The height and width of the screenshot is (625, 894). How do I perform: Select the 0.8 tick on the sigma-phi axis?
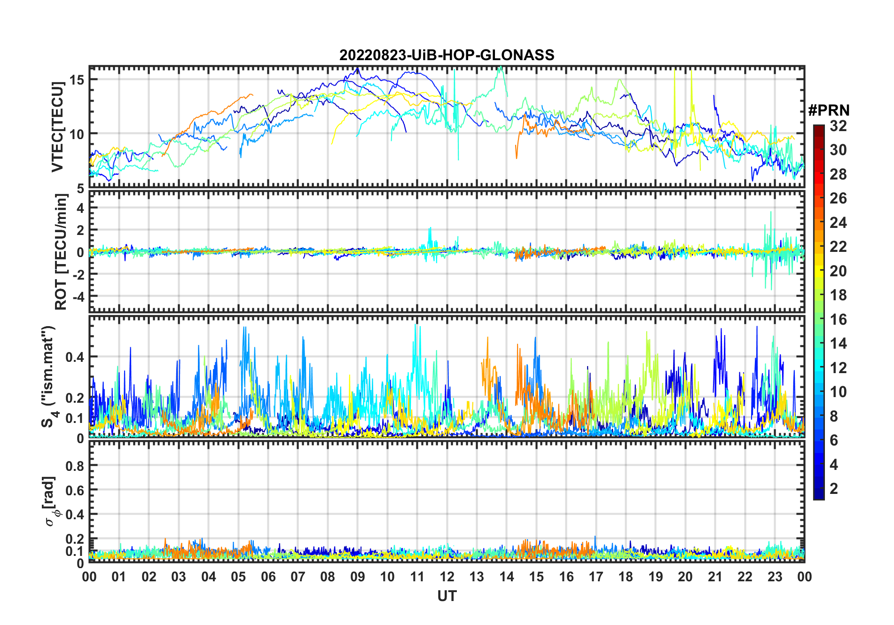point(75,466)
